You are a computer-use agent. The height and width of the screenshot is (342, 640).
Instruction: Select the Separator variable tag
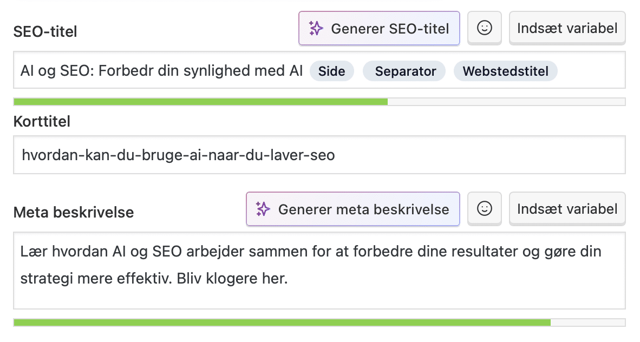coord(405,71)
